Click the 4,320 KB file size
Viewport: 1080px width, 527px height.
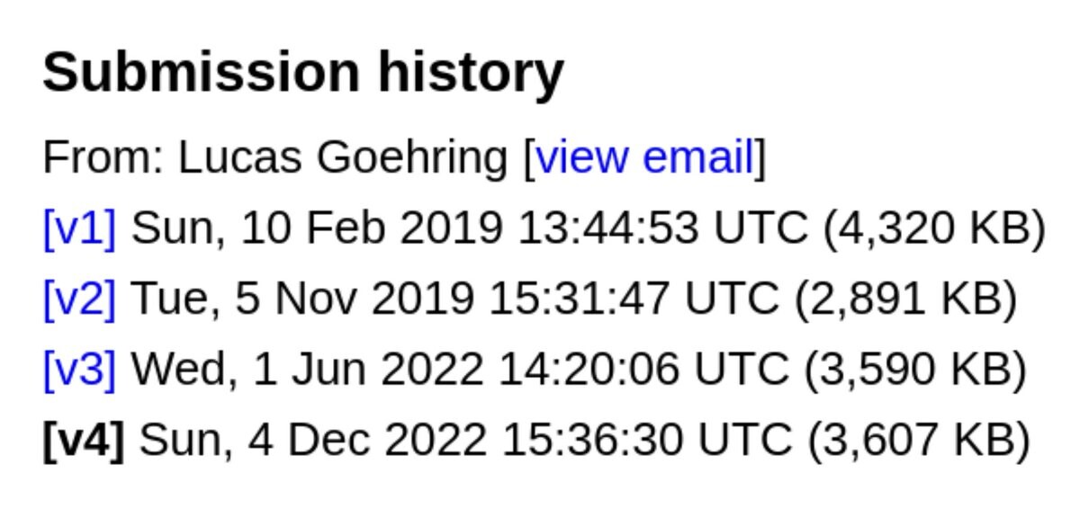(934, 228)
